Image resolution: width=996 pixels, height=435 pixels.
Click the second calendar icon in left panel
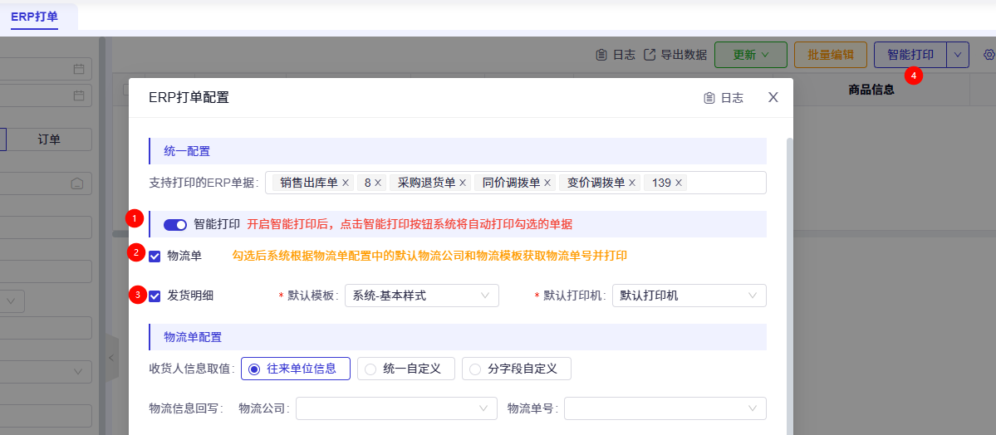79,95
